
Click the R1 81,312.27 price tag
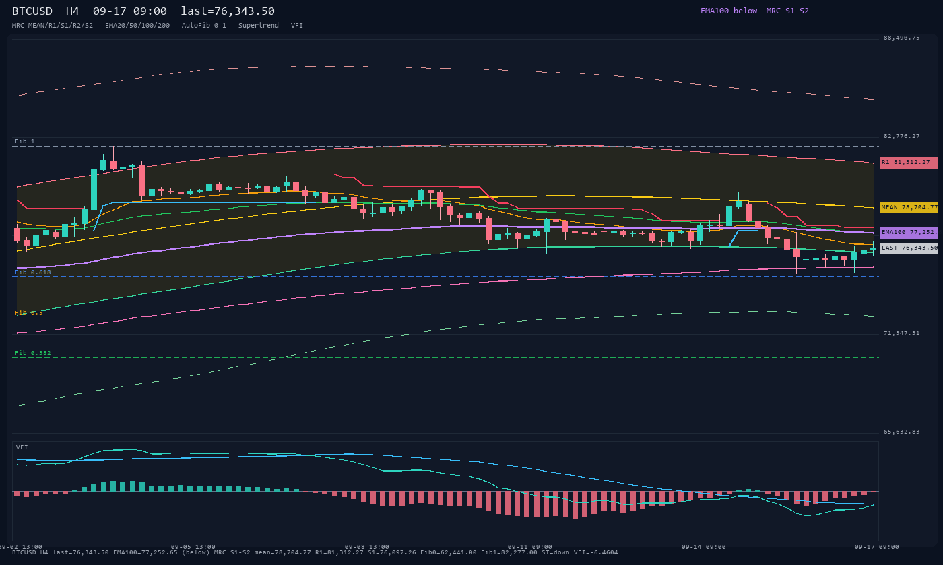point(909,163)
